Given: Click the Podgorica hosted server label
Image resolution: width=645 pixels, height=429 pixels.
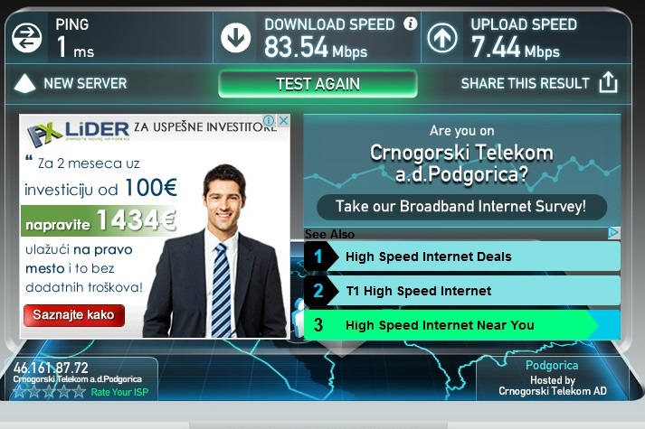Looking at the screenshot, I should click(x=552, y=365).
